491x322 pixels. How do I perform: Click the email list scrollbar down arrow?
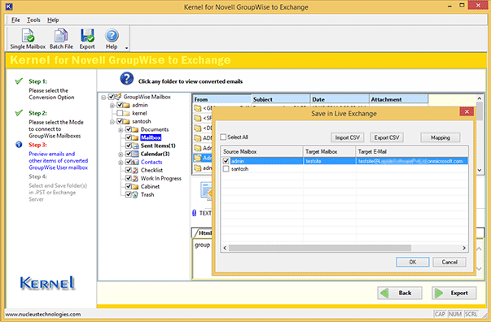click(x=480, y=170)
